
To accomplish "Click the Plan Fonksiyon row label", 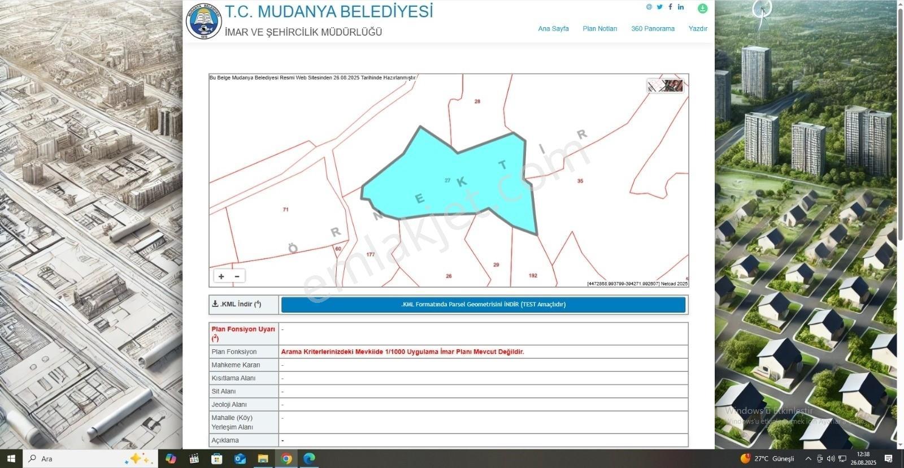I will 234,352.
